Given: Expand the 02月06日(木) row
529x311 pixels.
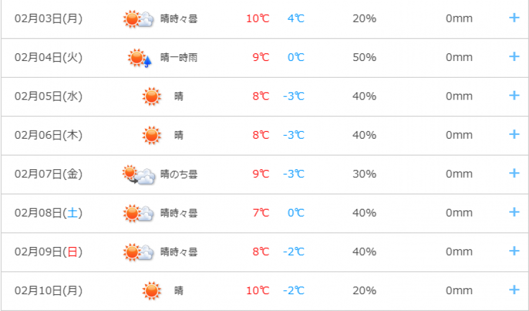Looking at the screenshot, I should (x=514, y=134).
